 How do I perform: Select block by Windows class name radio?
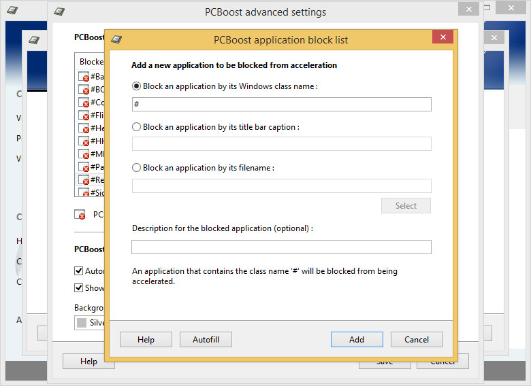136,86
